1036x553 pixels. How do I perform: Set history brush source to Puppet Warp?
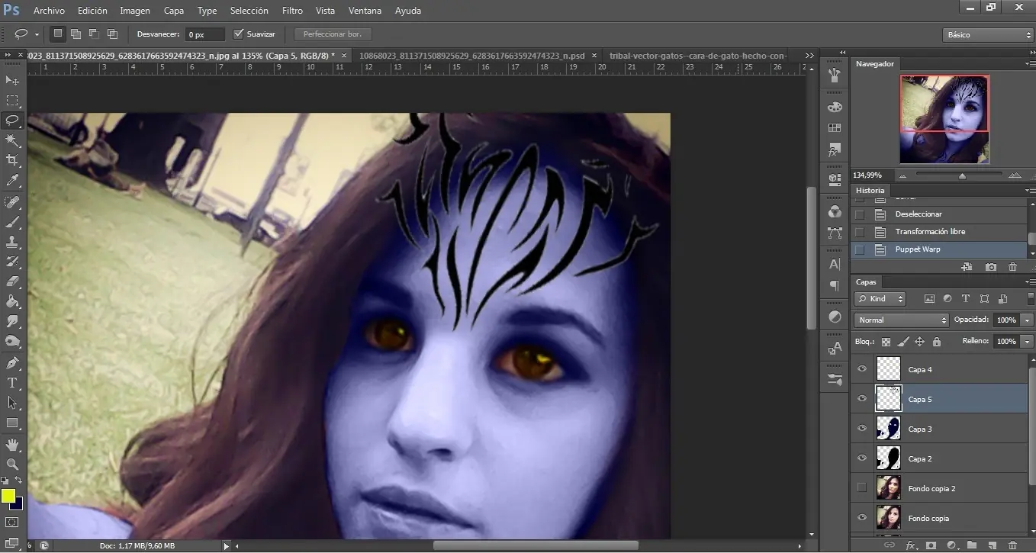[860, 249]
